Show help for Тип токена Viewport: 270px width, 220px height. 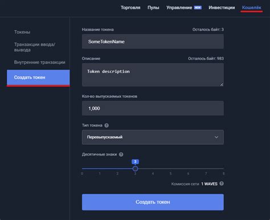pyautogui.click(x=107, y=125)
